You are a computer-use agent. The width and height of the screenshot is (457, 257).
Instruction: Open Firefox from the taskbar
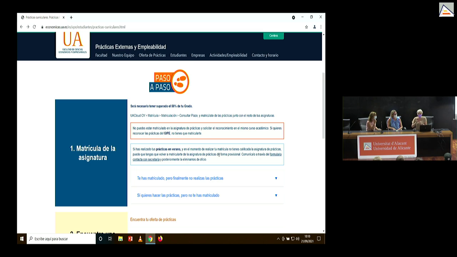click(160, 239)
